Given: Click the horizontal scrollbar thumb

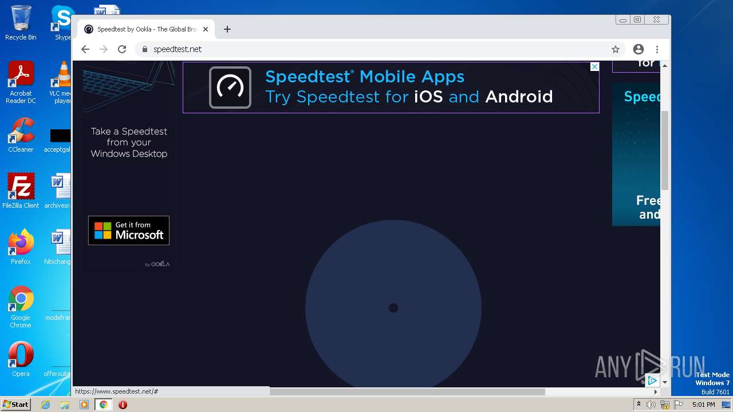Looking at the screenshot, I should coord(408,392).
